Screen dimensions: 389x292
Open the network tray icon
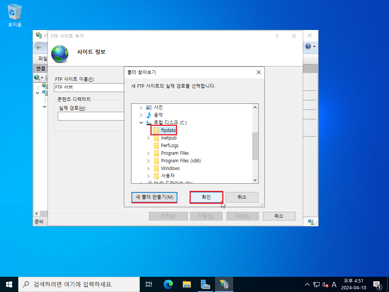(x=316, y=284)
